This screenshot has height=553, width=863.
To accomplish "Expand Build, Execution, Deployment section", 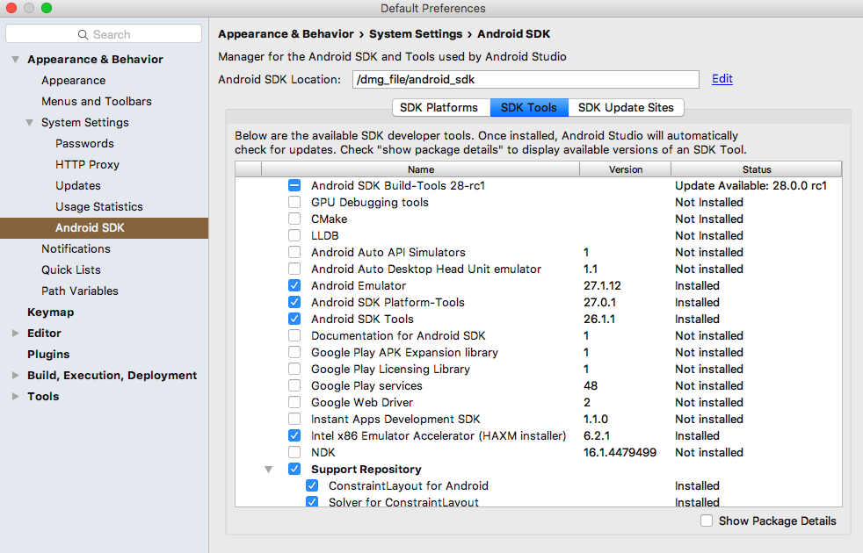I will (16, 376).
